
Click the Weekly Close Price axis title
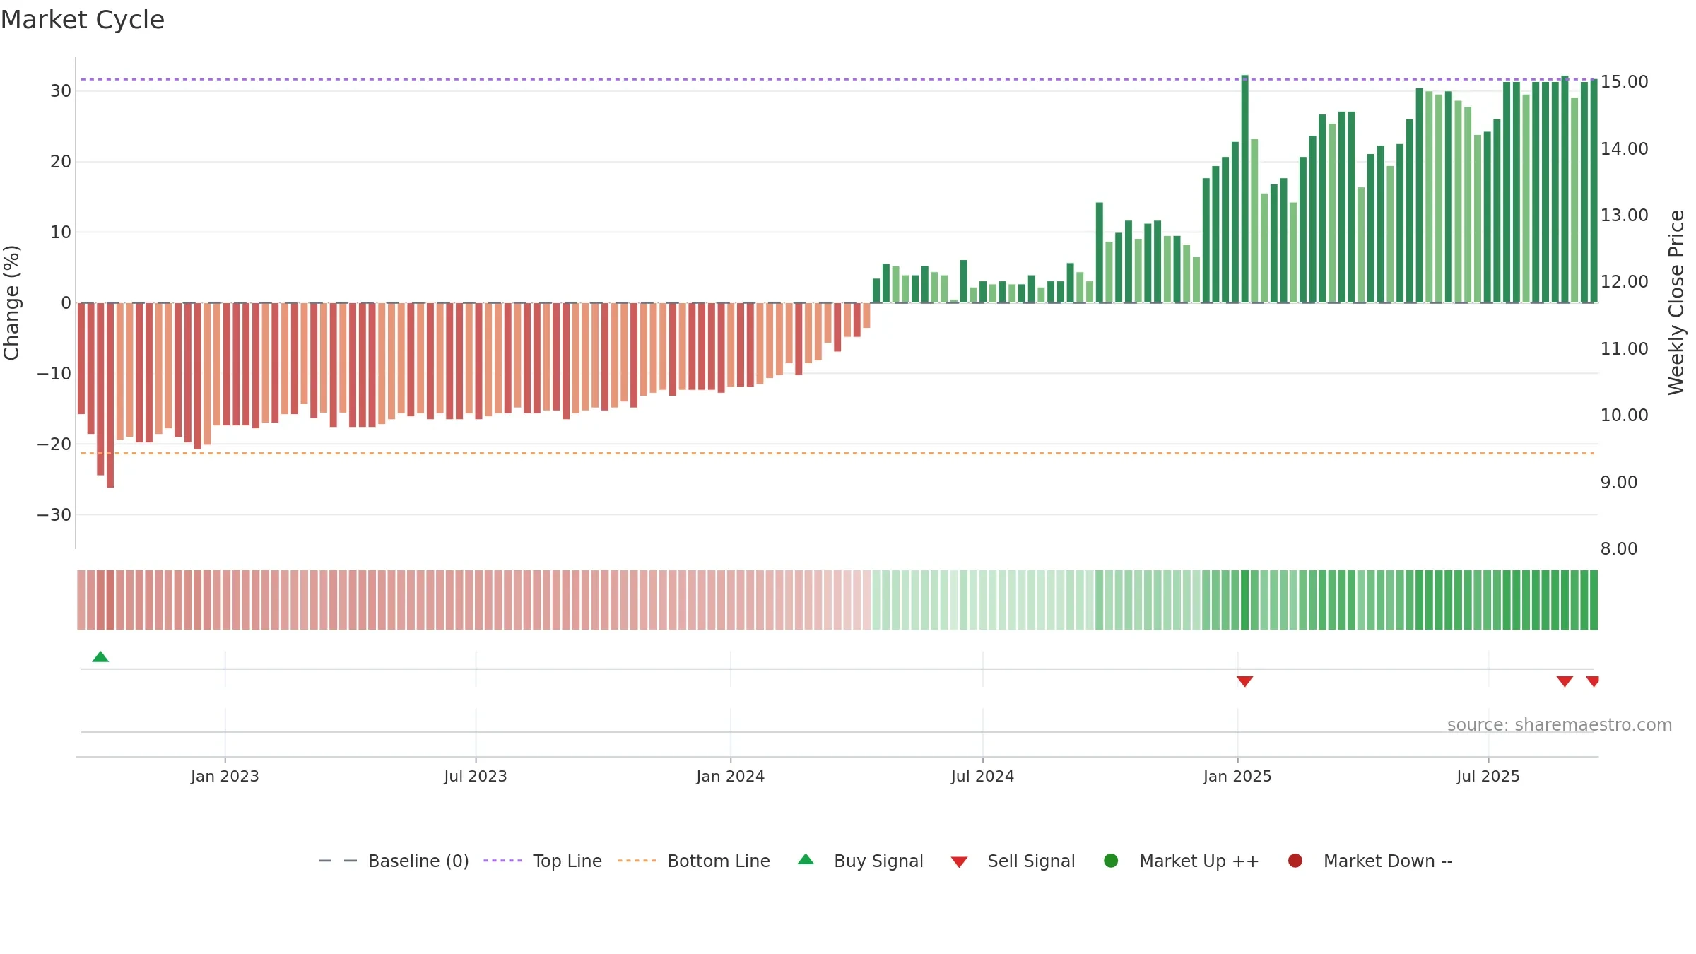[x=1676, y=302]
